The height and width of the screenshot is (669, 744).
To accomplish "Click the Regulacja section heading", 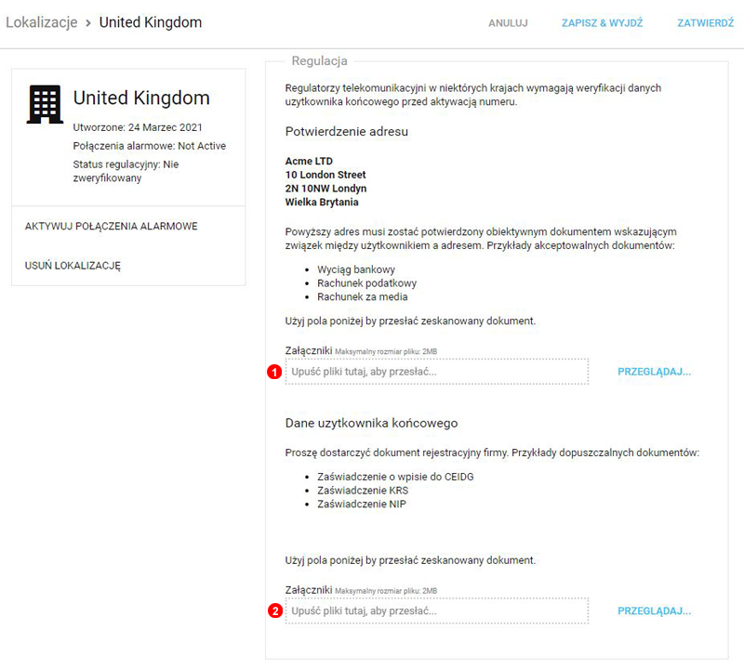I will click(x=319, y=61).
